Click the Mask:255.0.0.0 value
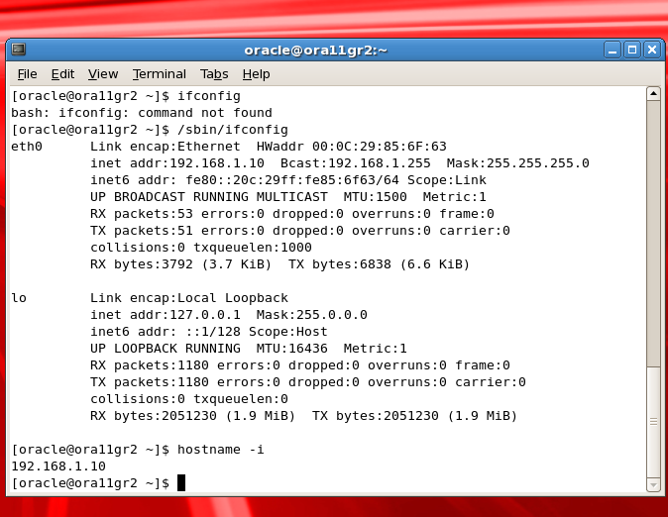The image size is (668, 517). coord(312,315)
